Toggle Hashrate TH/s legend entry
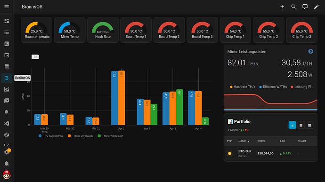 243,87
